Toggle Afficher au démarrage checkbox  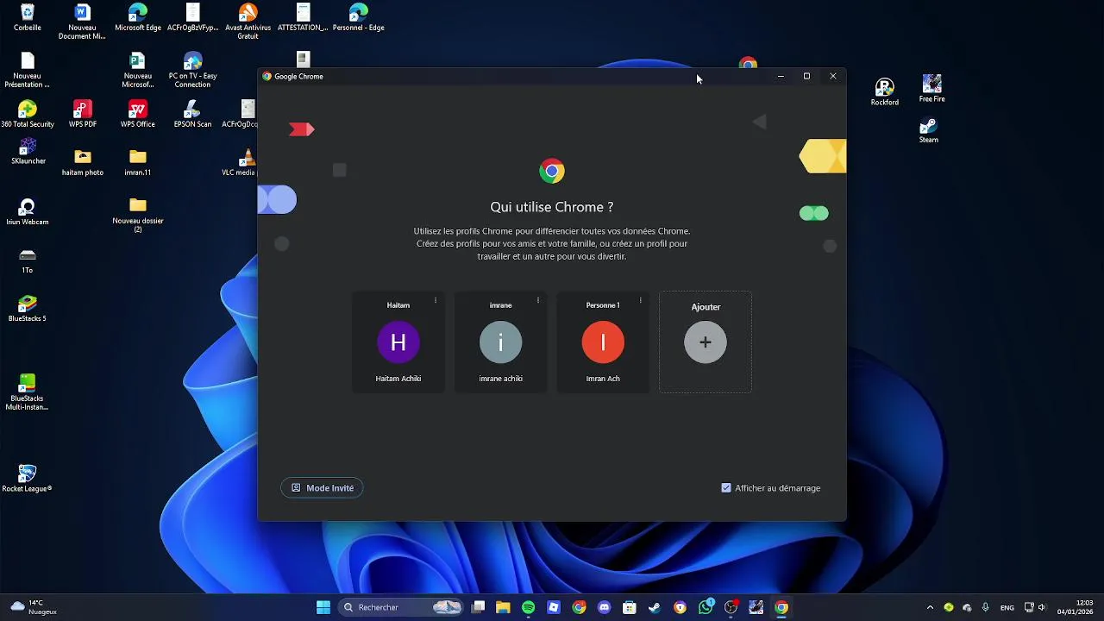coord(726,488)
